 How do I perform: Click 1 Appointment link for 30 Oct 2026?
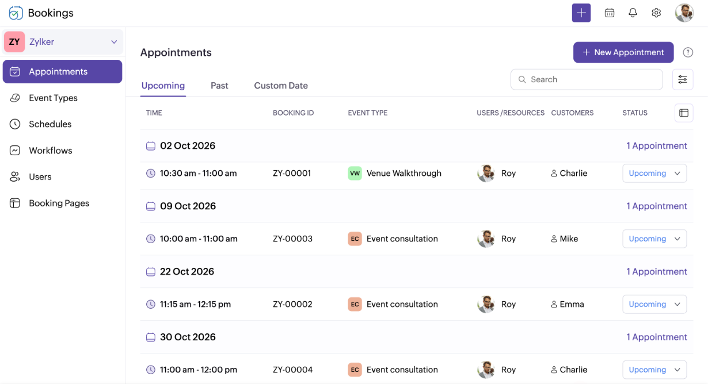(x=657, y=337)
